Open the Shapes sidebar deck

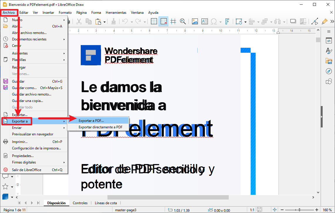pos(329,81)
